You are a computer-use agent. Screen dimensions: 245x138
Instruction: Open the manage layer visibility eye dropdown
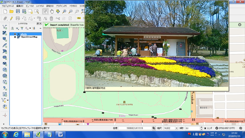(x=17, y=28)
